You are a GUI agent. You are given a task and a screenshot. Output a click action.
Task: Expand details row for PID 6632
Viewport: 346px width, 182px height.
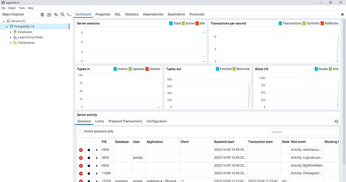(x=97, y=166)
